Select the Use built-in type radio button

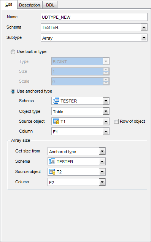pyautogui.click(x=13, y=52)
